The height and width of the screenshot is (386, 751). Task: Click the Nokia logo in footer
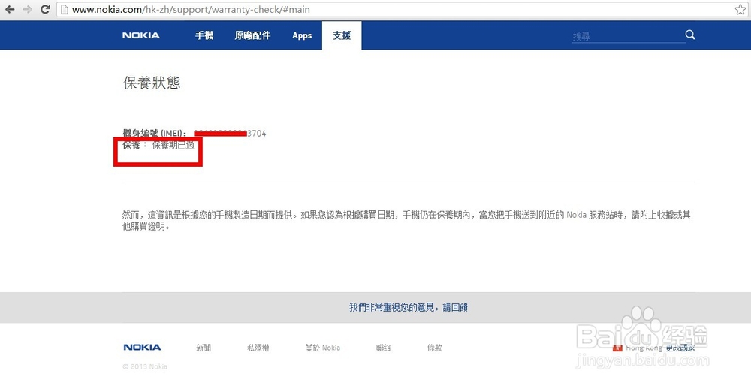coord(142,347)
